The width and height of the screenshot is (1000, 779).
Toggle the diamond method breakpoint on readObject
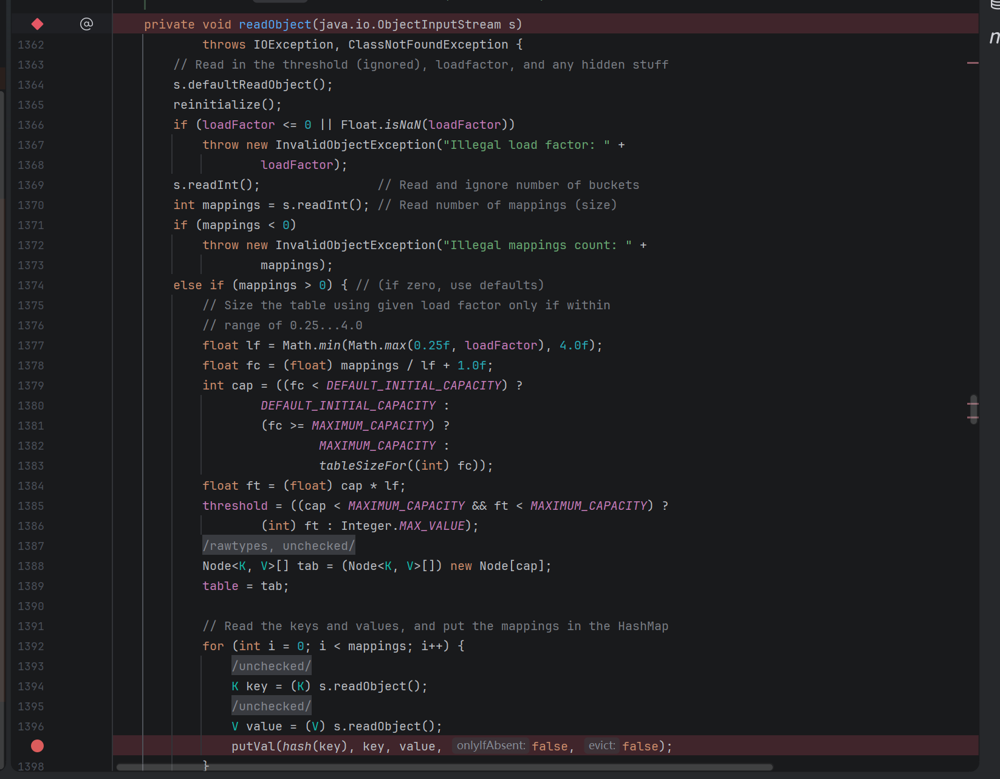(x=37, y=24)
